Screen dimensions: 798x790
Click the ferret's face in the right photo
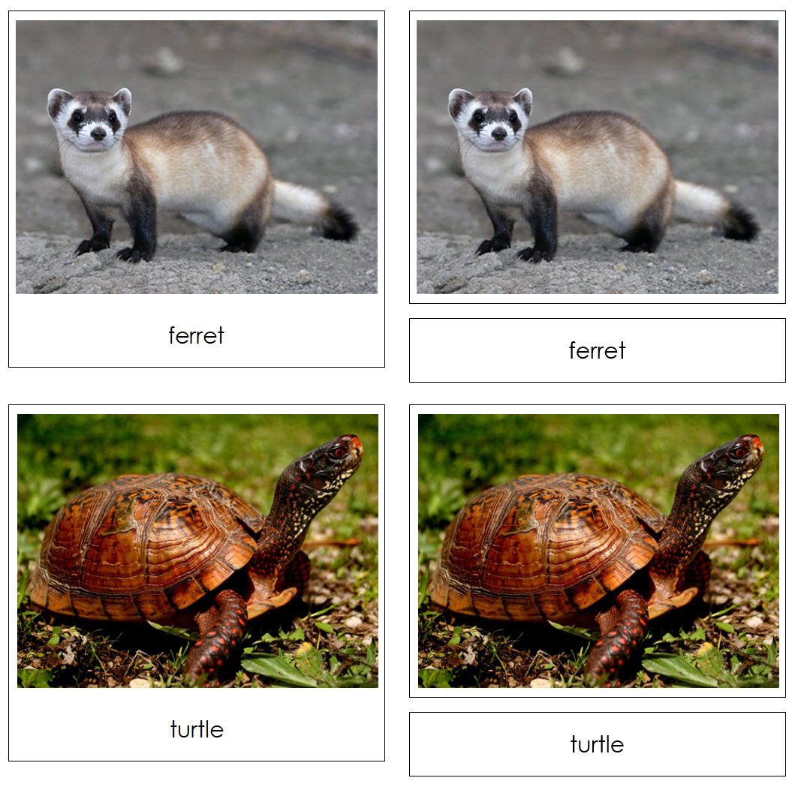point(492,121)
